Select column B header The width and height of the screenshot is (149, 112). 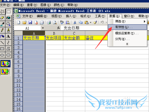click(x=54, y=33)
